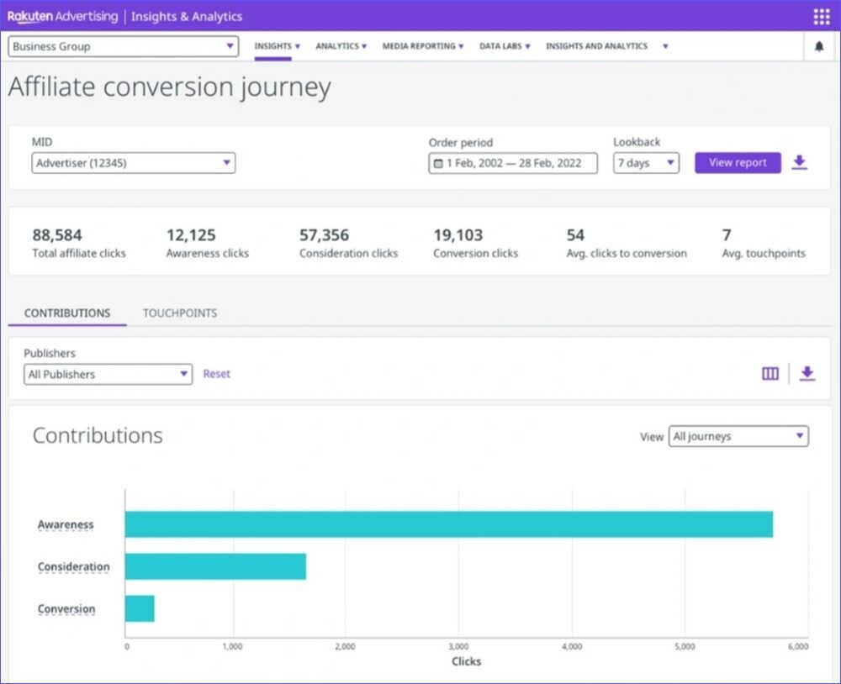Open the Media Reporting menu

422,47
